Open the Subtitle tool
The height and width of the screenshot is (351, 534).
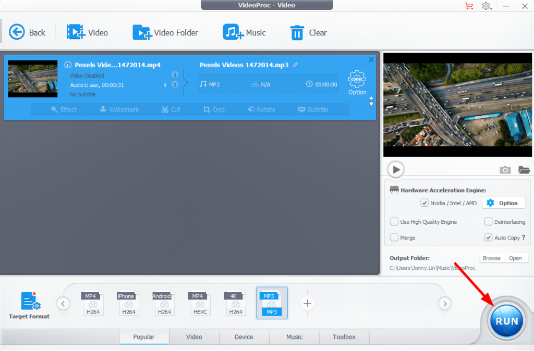click(313, 109)
